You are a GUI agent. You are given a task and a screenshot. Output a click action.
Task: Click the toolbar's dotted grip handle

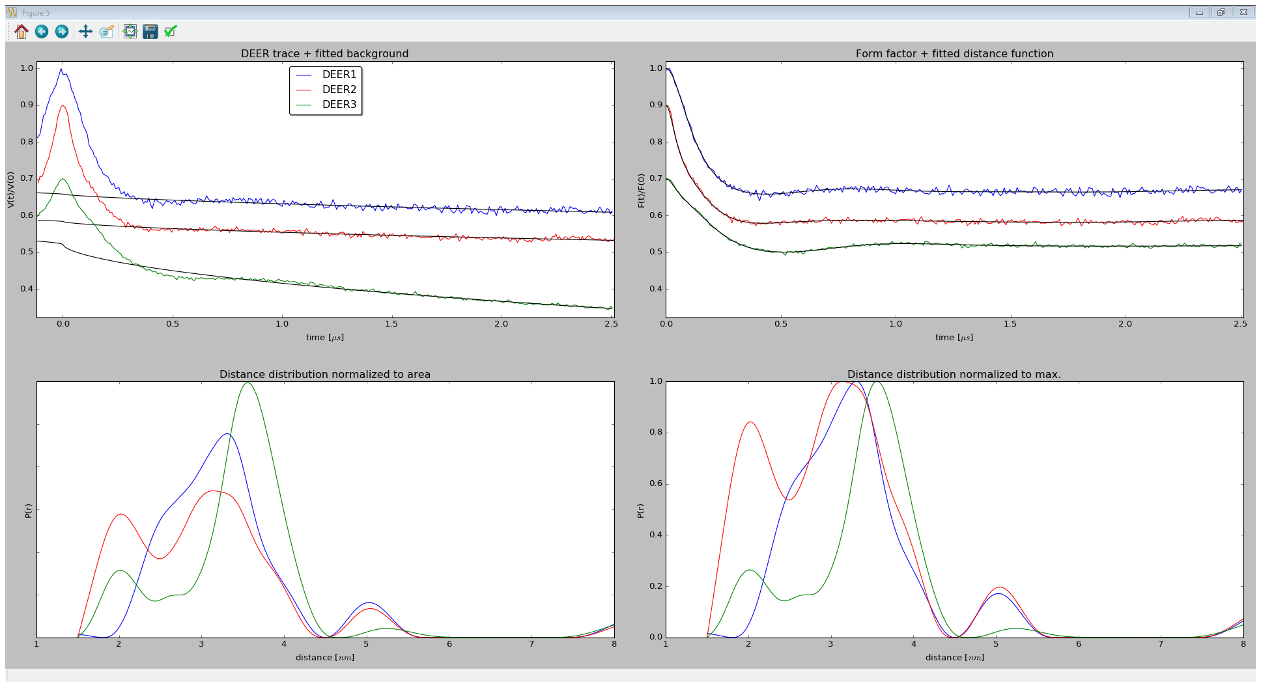pos(8,31)
